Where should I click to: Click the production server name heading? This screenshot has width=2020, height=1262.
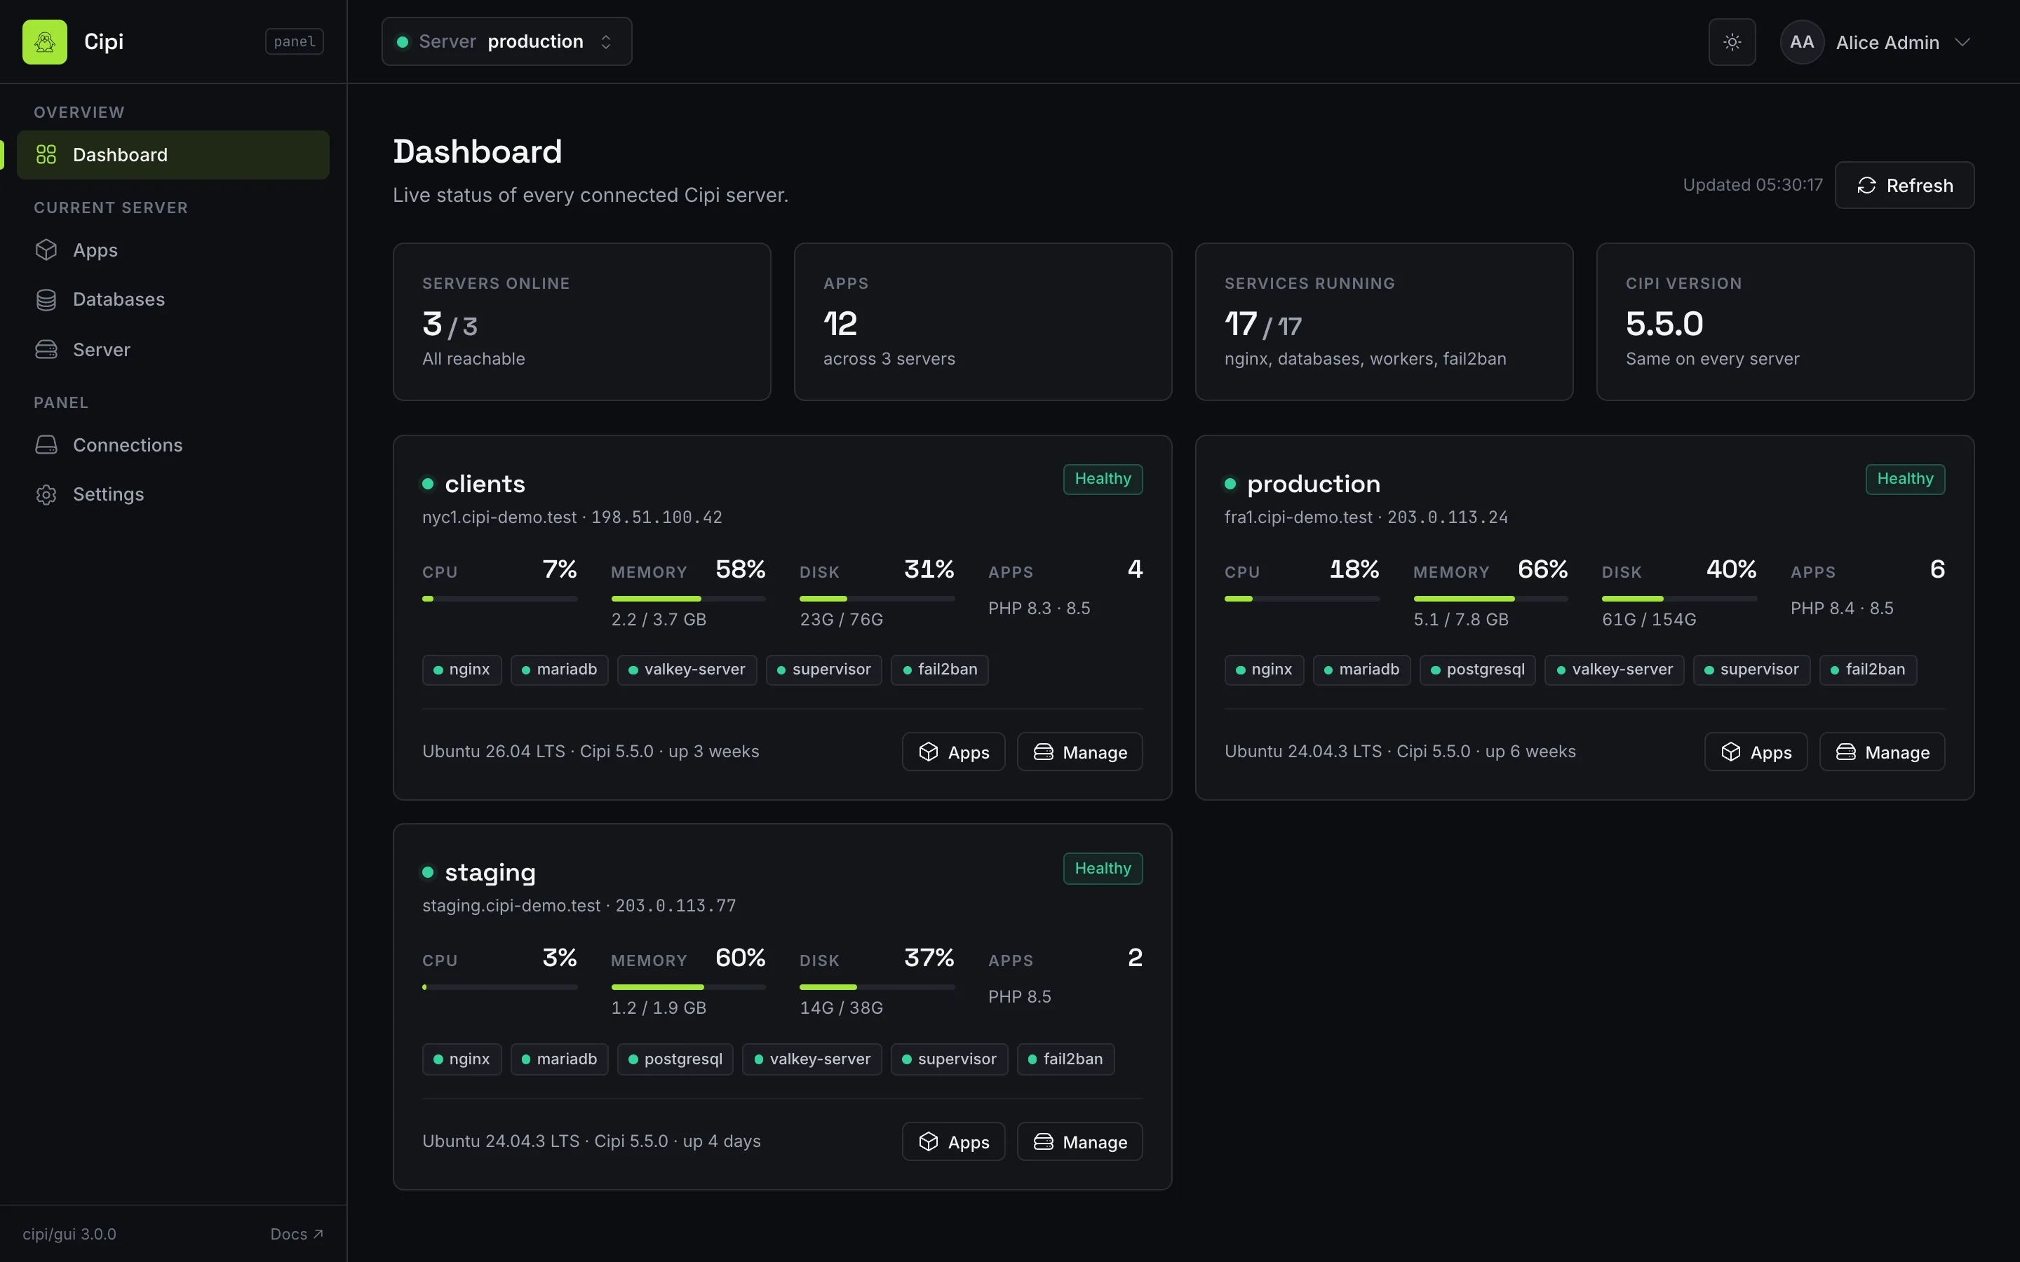(1313, 484)
